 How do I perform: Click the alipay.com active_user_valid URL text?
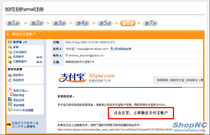point(130,130)
